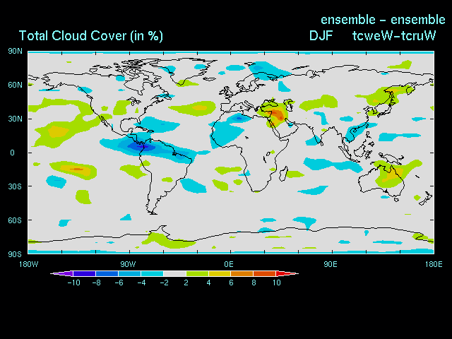Click the '90S' latitude axis label
Image resolution: width=452 pixels, height=339 pixels.
(x=15, y=254)
